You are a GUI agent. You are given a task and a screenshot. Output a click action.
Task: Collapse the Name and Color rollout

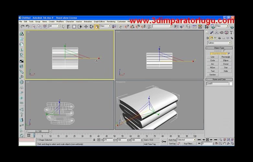[219, 79]
